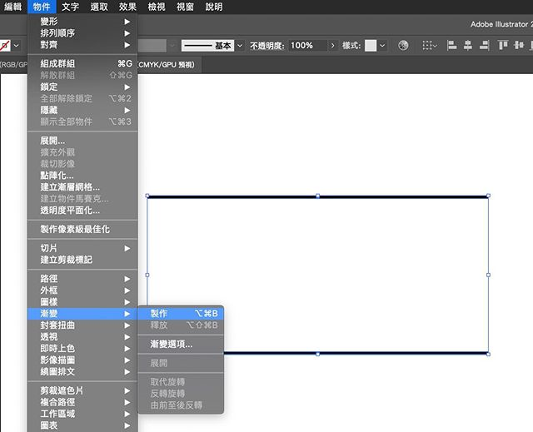Expand the 複合路徑 submenu
Viewport: 533px width, 432px height.
[82, 402]
